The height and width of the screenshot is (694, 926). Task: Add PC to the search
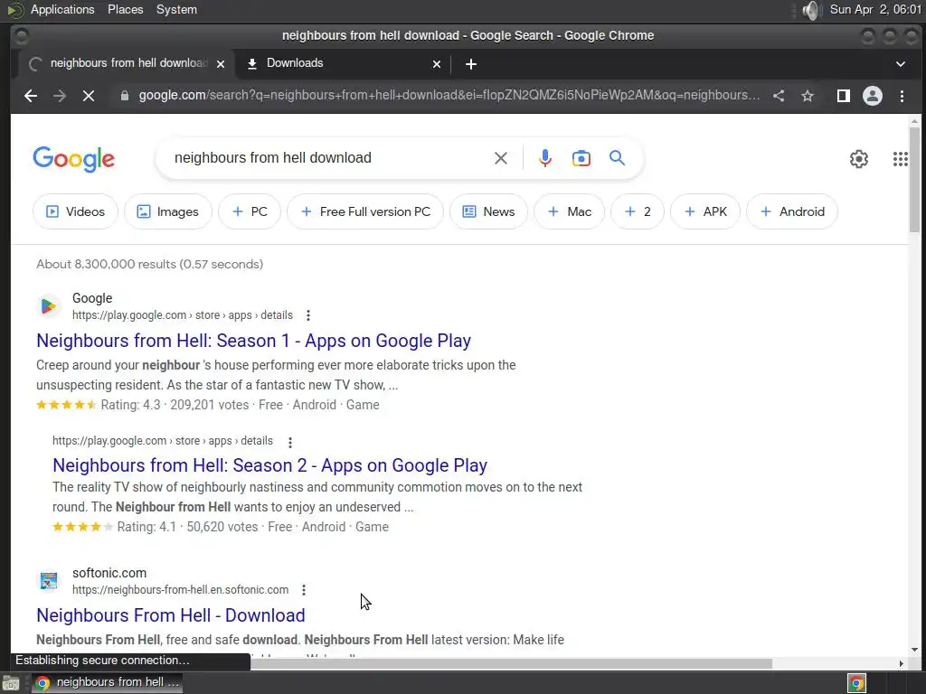[250, 211]
